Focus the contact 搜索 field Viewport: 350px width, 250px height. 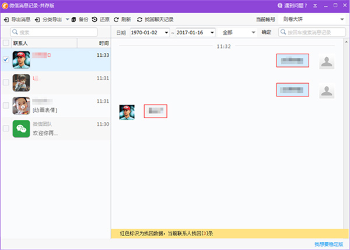click(x=54, y=32)
